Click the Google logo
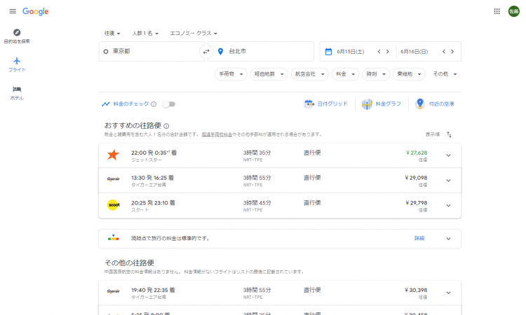This screenshot has height=315, width=526. pos(36,12)
